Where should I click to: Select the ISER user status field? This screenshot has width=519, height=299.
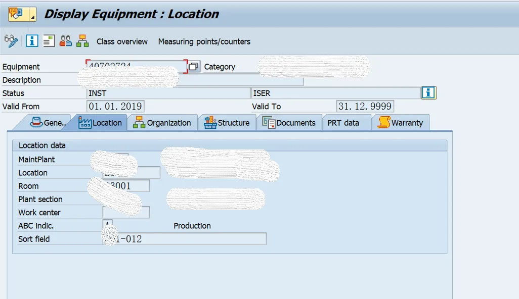click(336, 93)
